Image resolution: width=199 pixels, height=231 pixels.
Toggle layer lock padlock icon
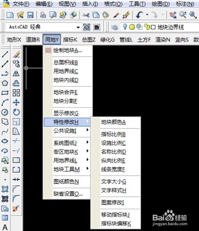pos(147,27)
